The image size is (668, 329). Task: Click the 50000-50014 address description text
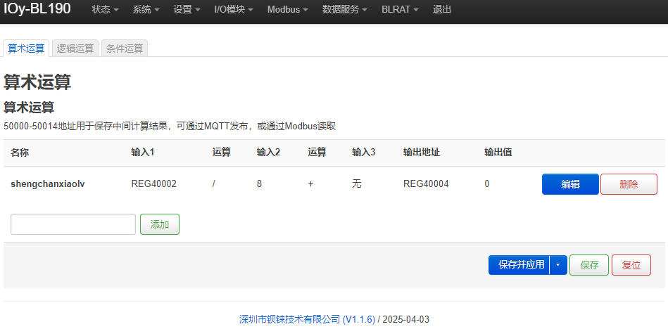pyautogui.click(x=170, y=127)
